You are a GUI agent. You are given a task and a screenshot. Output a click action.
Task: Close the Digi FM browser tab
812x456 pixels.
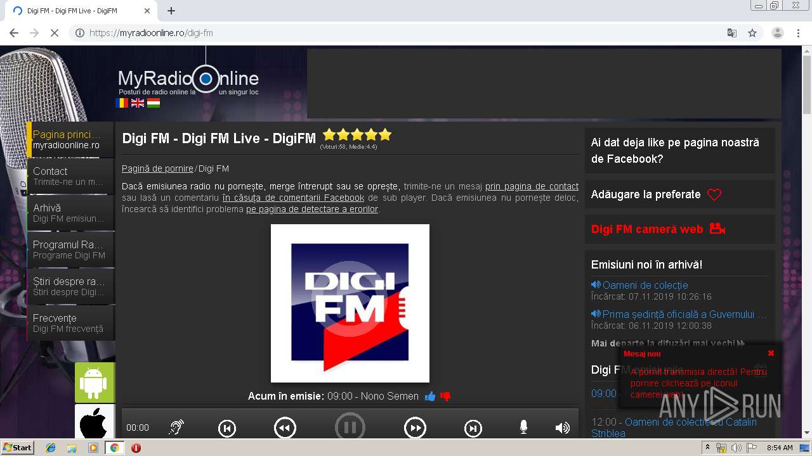pos(147,11)
